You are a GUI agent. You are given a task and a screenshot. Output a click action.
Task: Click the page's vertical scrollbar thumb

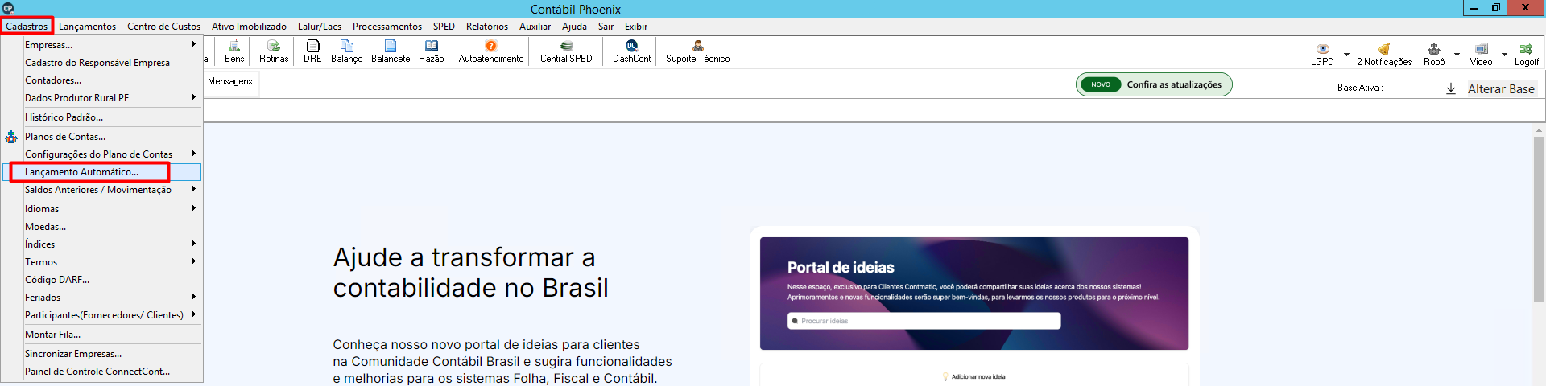(1539, 219)
